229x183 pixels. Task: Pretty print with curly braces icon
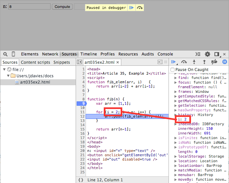(81, 180)
